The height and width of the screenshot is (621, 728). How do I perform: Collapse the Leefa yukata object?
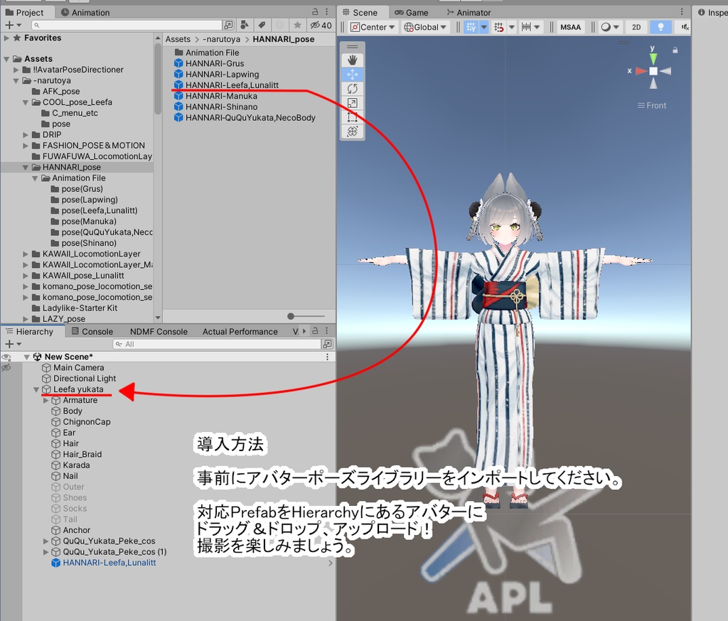(x=36, y=389)
